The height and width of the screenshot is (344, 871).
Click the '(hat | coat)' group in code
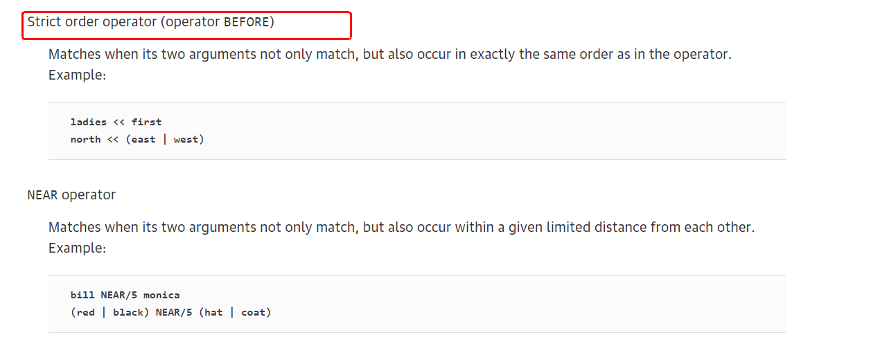[x=235, y=312]
